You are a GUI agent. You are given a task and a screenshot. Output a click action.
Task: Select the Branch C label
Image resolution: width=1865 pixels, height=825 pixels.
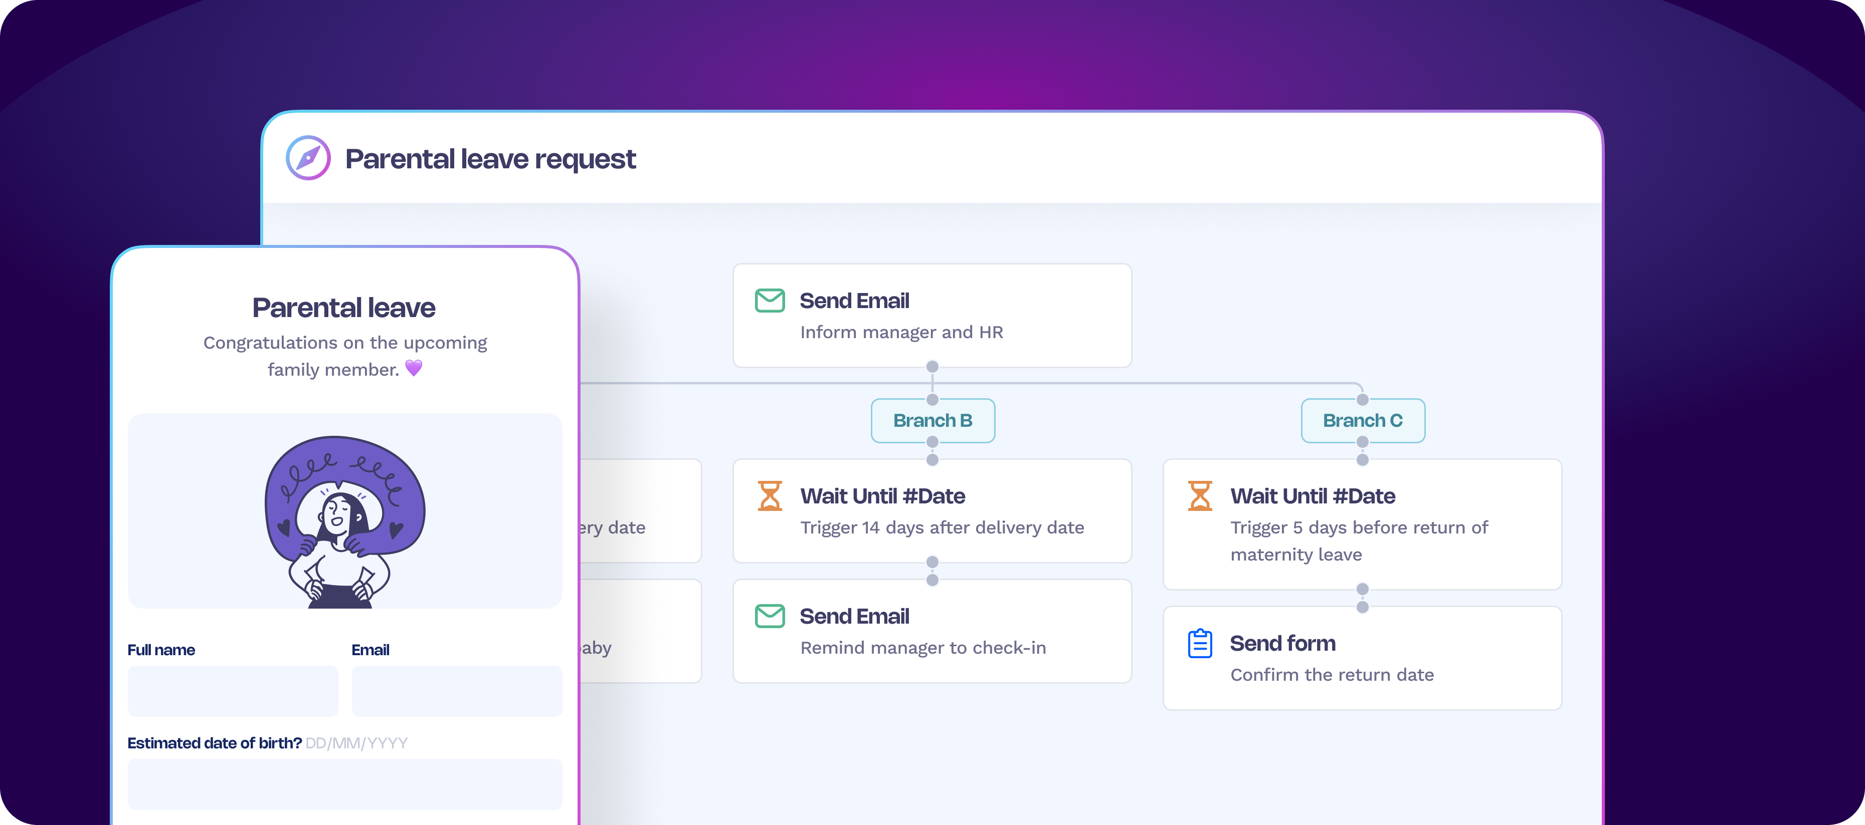pyautogui.click(x=1363, y=421)
